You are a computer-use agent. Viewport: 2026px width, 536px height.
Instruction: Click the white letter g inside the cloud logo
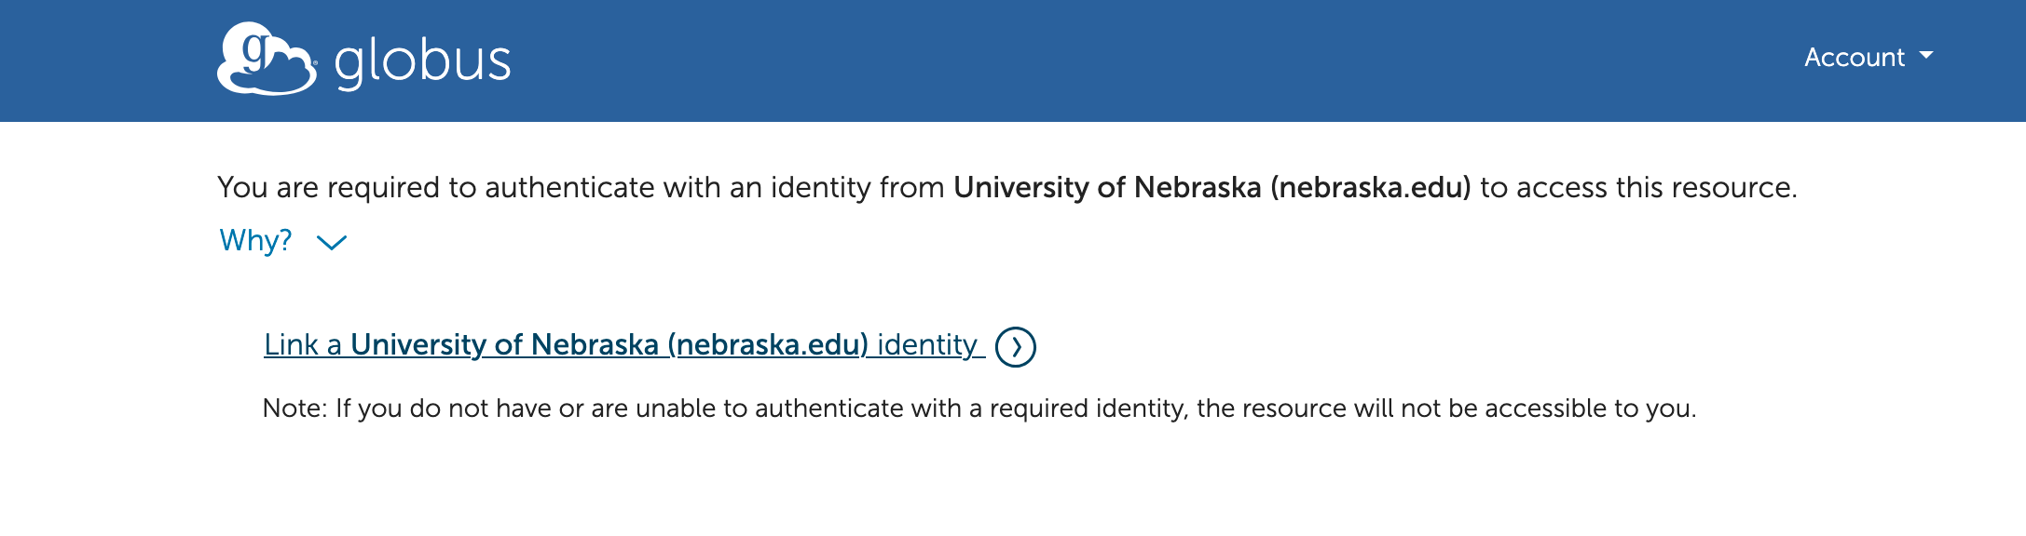coord(255,47)
